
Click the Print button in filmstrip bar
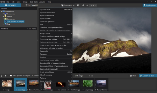point(133,76)
